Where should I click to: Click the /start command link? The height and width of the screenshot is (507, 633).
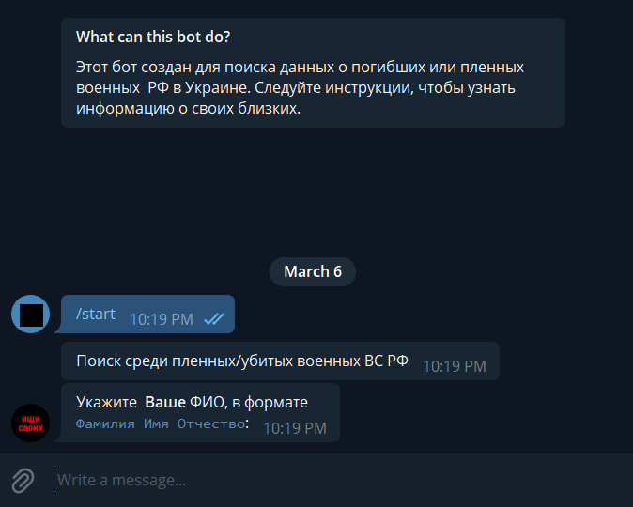click(96, 314)
